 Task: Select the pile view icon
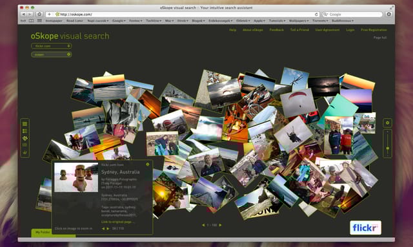tap(25, 138)
